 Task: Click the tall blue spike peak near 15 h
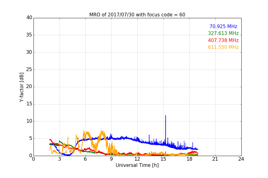[165, 116]
